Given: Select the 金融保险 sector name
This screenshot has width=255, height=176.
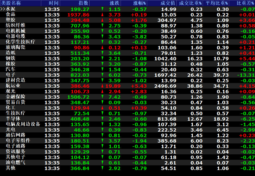Looking at the screenshot, I should coord(15,97).
